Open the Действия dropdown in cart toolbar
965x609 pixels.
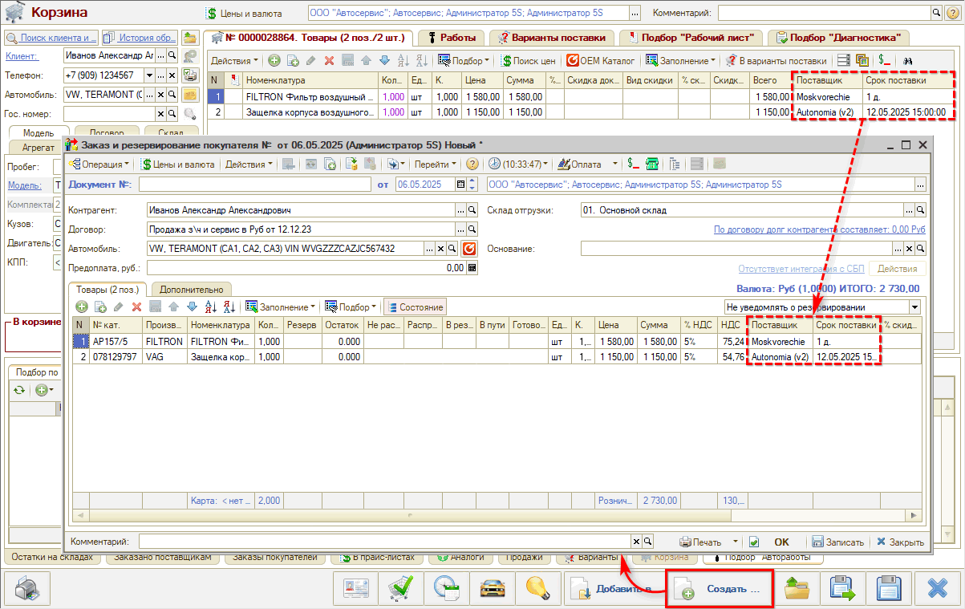[x=235, y=60]
